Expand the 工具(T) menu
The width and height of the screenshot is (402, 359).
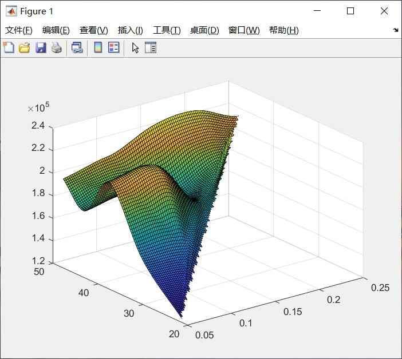166,30
